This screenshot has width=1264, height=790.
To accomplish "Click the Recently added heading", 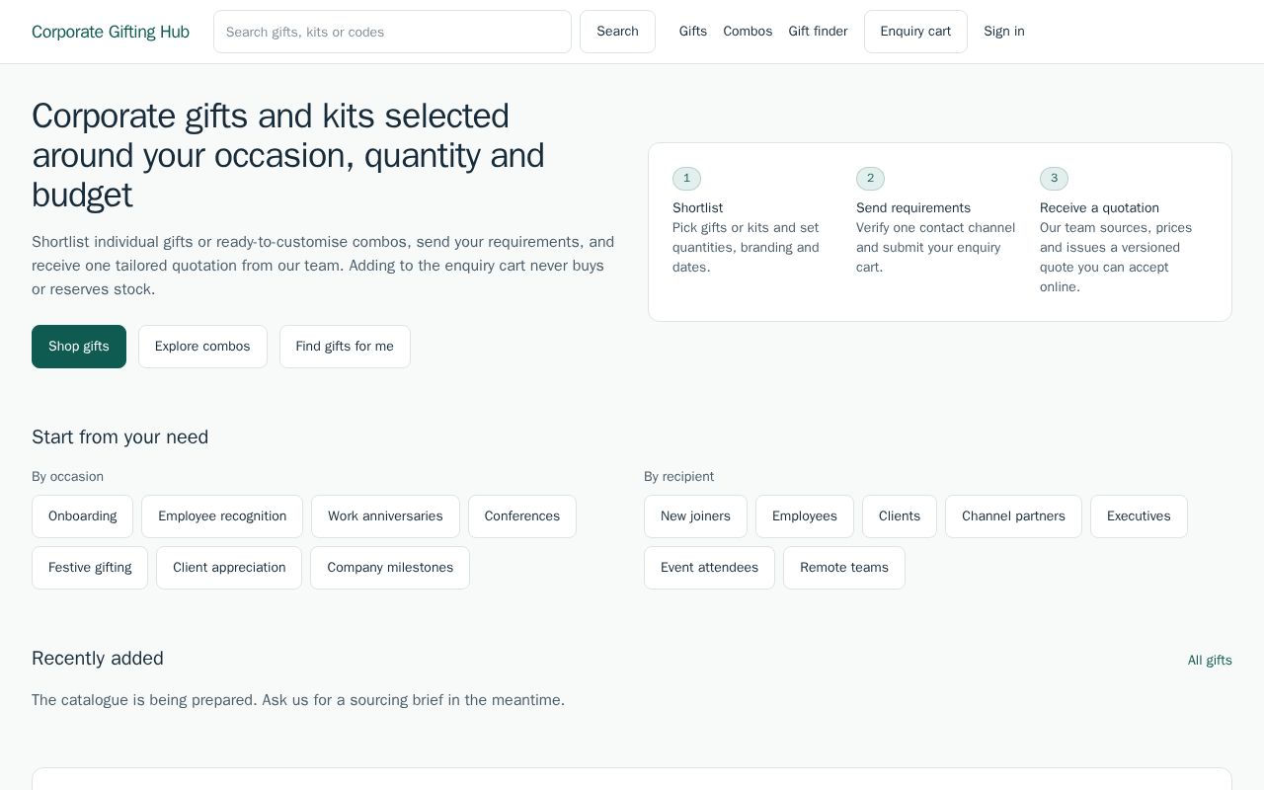I will click(98, 659).
